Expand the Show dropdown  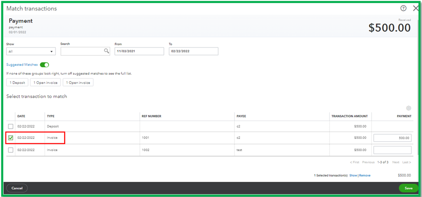[31, 51]
